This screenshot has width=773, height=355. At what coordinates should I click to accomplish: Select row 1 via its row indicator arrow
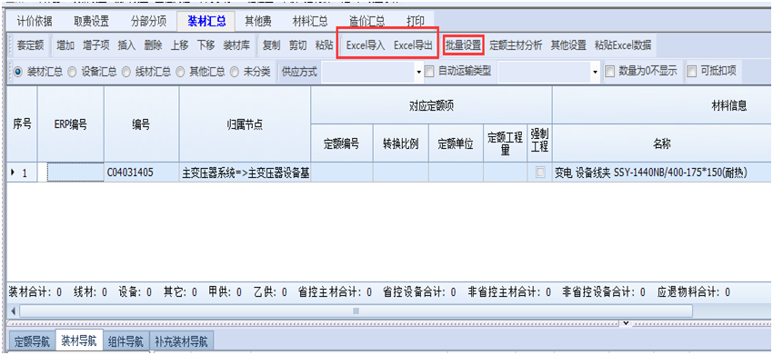[13, 173]
